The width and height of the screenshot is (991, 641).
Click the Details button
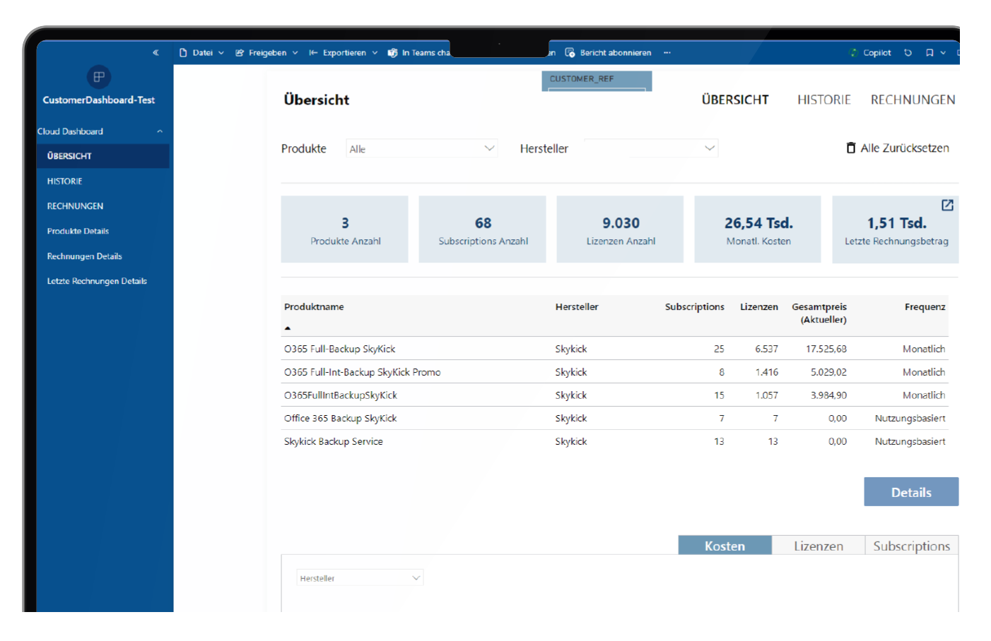pos(910,492)
